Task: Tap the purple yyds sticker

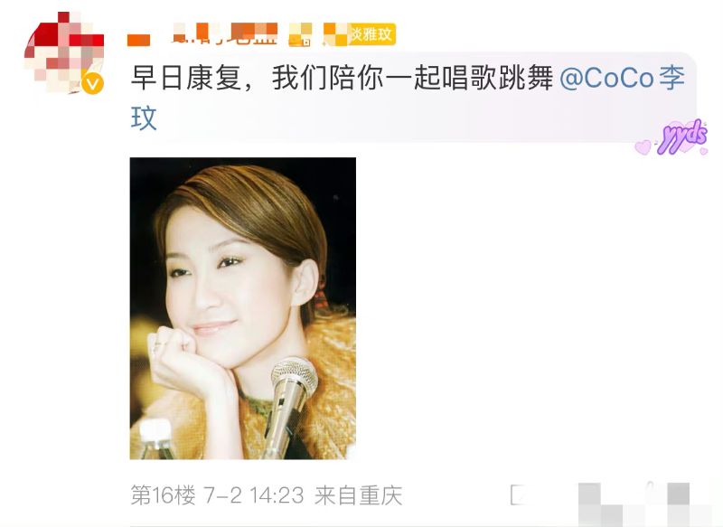Action: click(x=683, y=136)
